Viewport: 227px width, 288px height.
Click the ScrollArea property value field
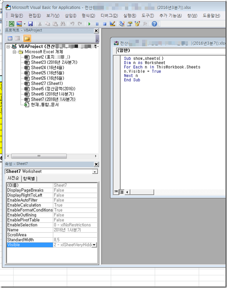[x=75, y=235]
